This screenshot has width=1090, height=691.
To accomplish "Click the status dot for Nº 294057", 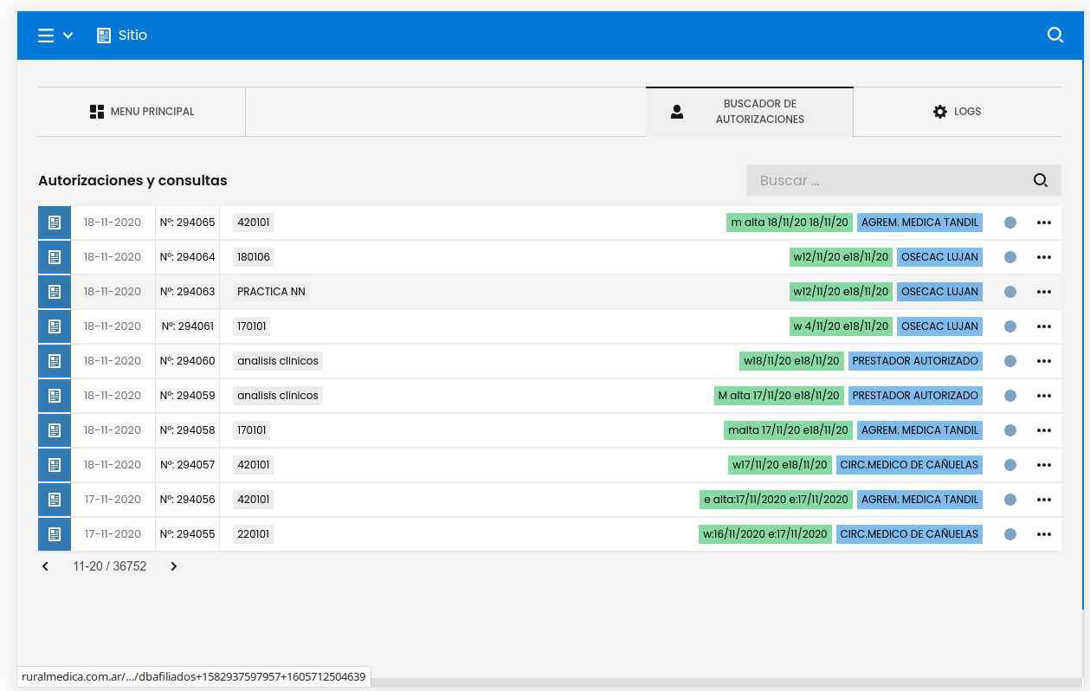I will pos(1010,465).
